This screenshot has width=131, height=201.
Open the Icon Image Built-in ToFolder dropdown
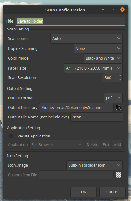coord(95,165)
